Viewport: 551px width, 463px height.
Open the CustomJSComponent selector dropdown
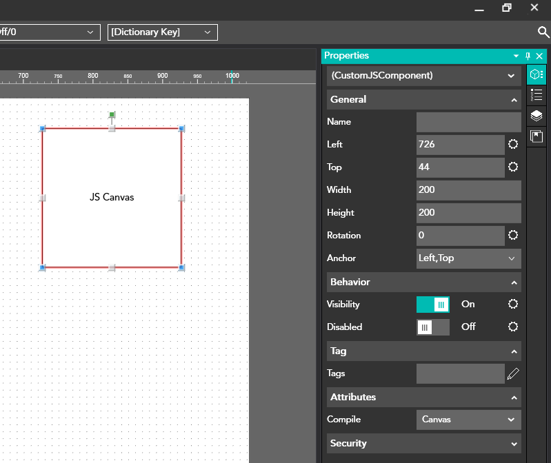pyautogui.click(x=423, y=76)
